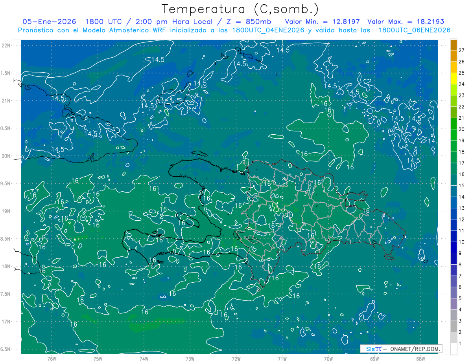
Task: Click the '73W' longitude axis label
Action: (x=190, y=359)
